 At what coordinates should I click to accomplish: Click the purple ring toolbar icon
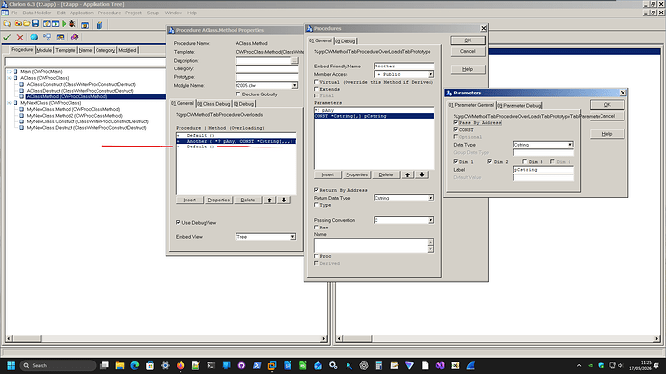click(74, 38)
